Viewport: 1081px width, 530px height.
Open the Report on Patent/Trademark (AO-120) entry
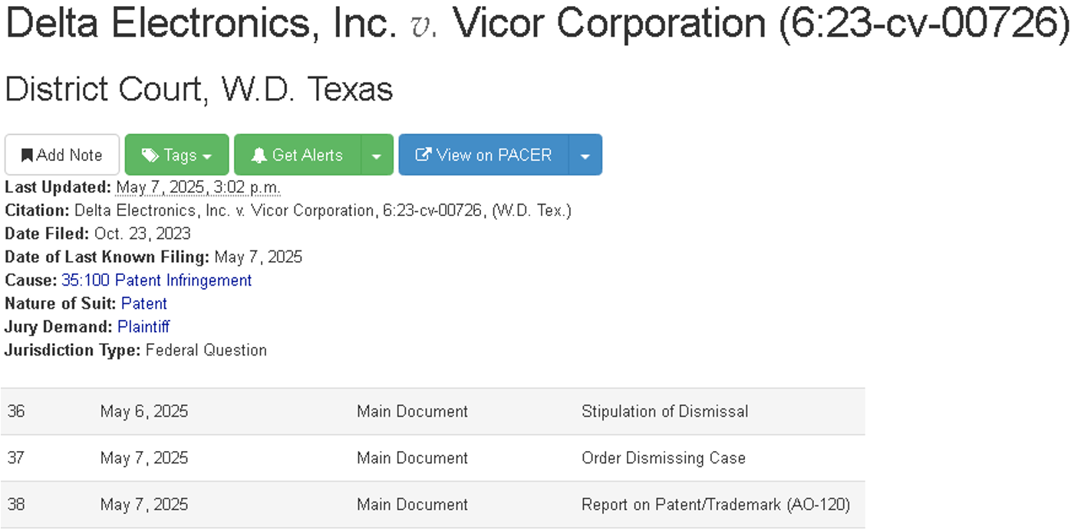pos(716,505)
